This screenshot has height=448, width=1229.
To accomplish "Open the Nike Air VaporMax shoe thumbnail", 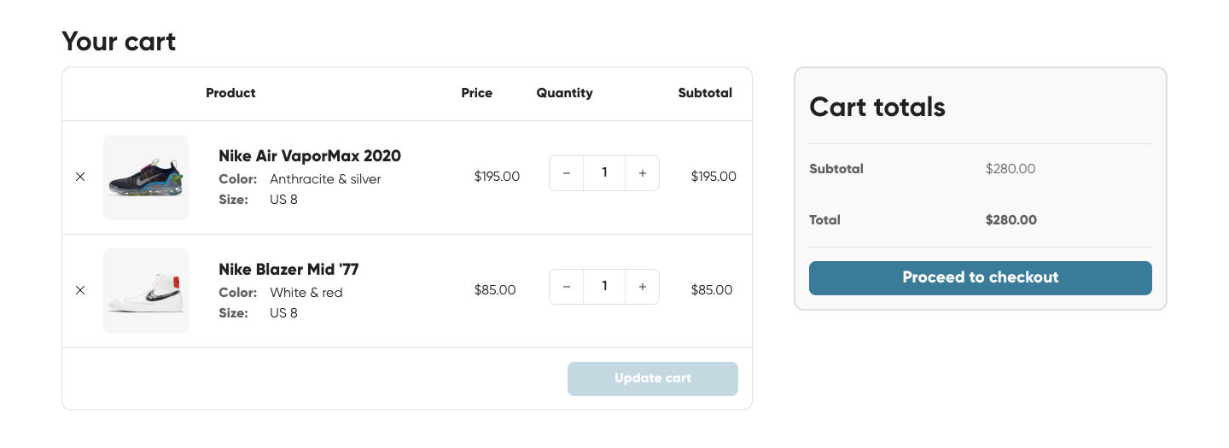I will (x=146, y=177).
